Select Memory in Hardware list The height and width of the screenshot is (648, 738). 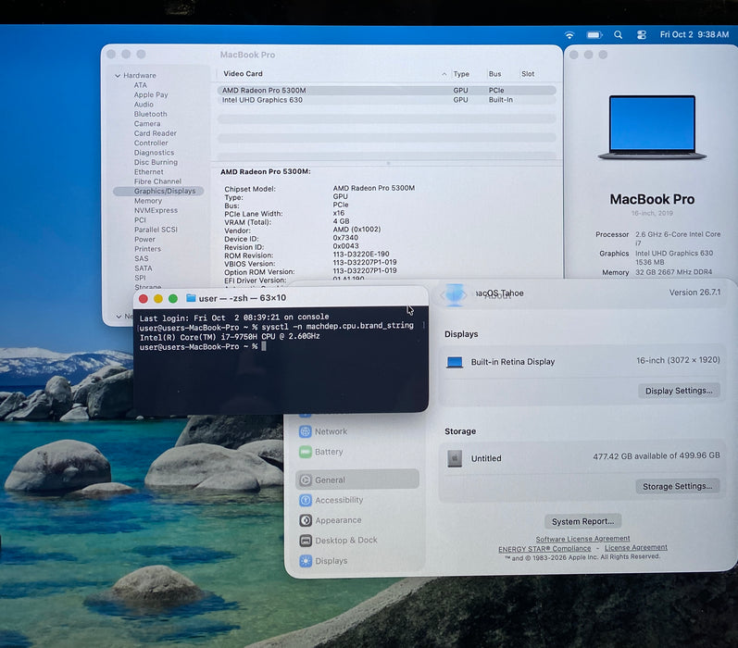pos(148,201)
